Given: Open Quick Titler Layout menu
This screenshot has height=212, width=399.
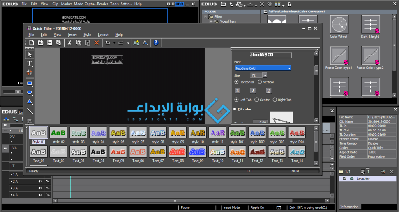Looking at the screenshot, I should point(103,35).
